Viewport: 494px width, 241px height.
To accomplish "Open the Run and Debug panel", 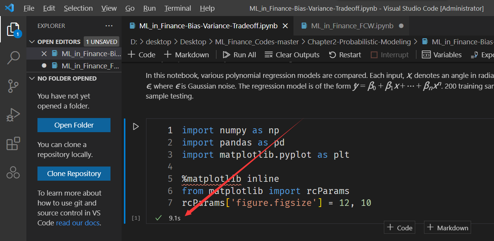I will [13, 115].
